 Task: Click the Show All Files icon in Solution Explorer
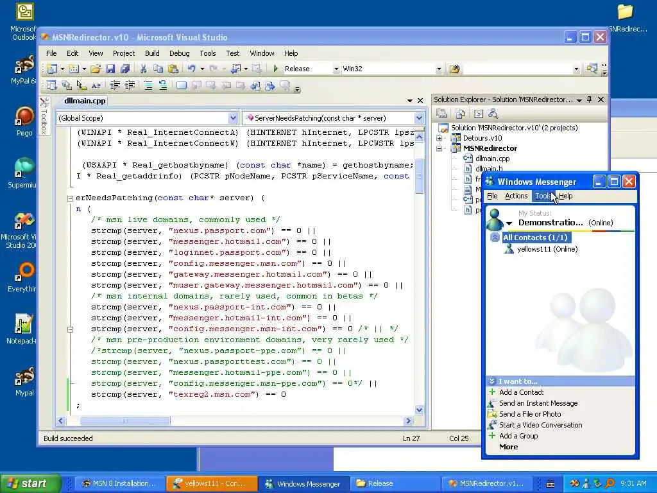[x=460, y=114]
